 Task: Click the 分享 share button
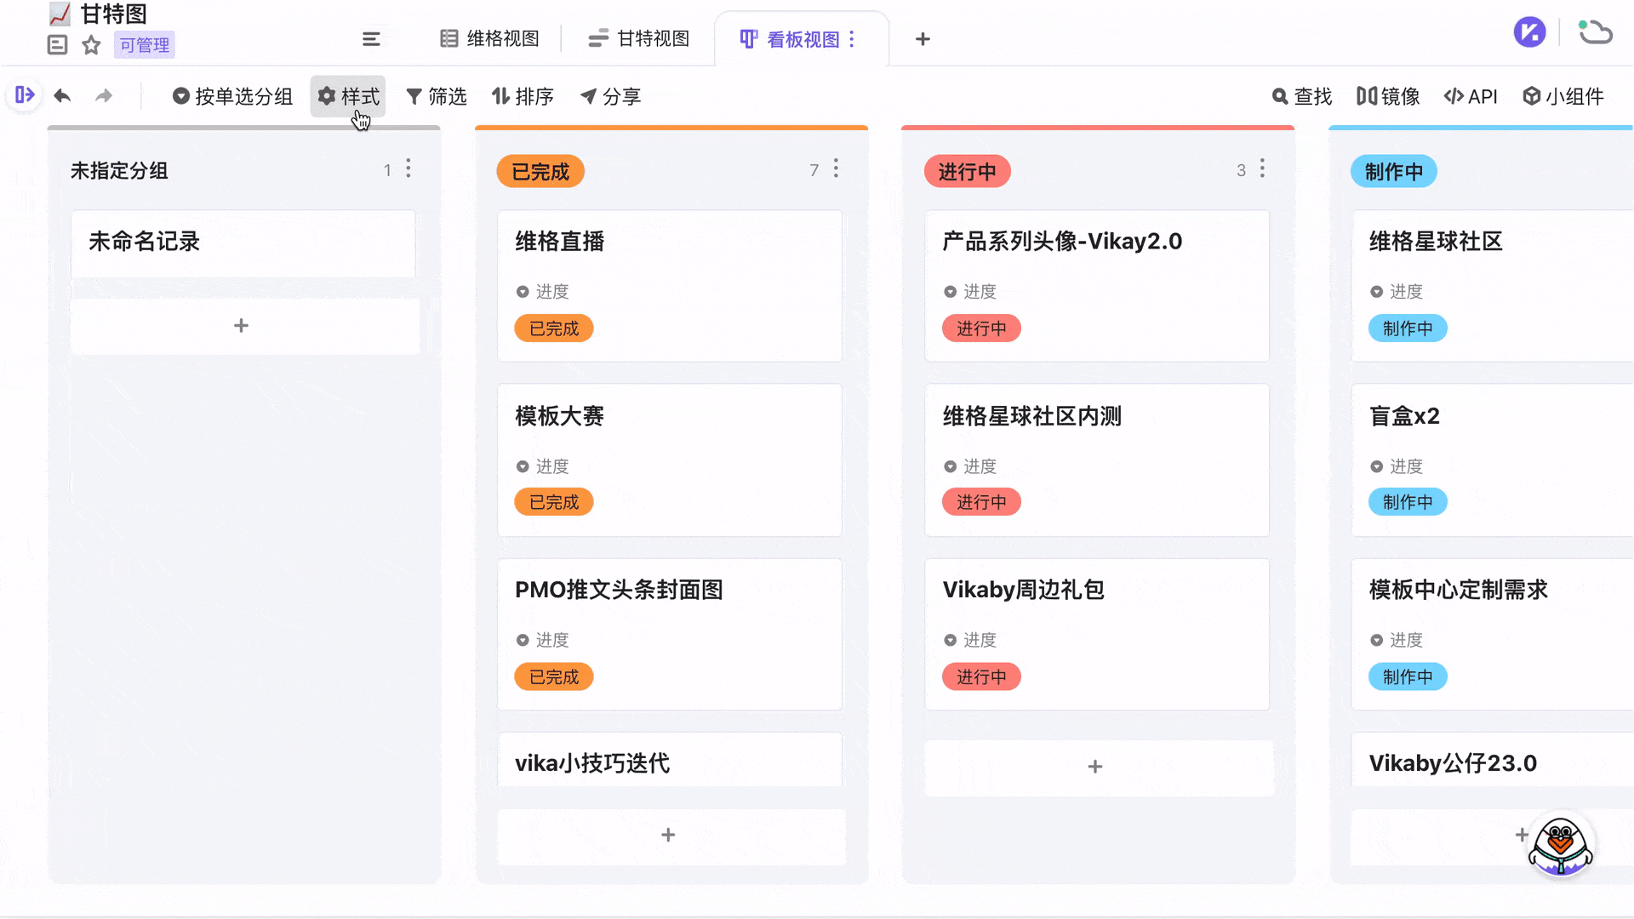tap(610, 96)
